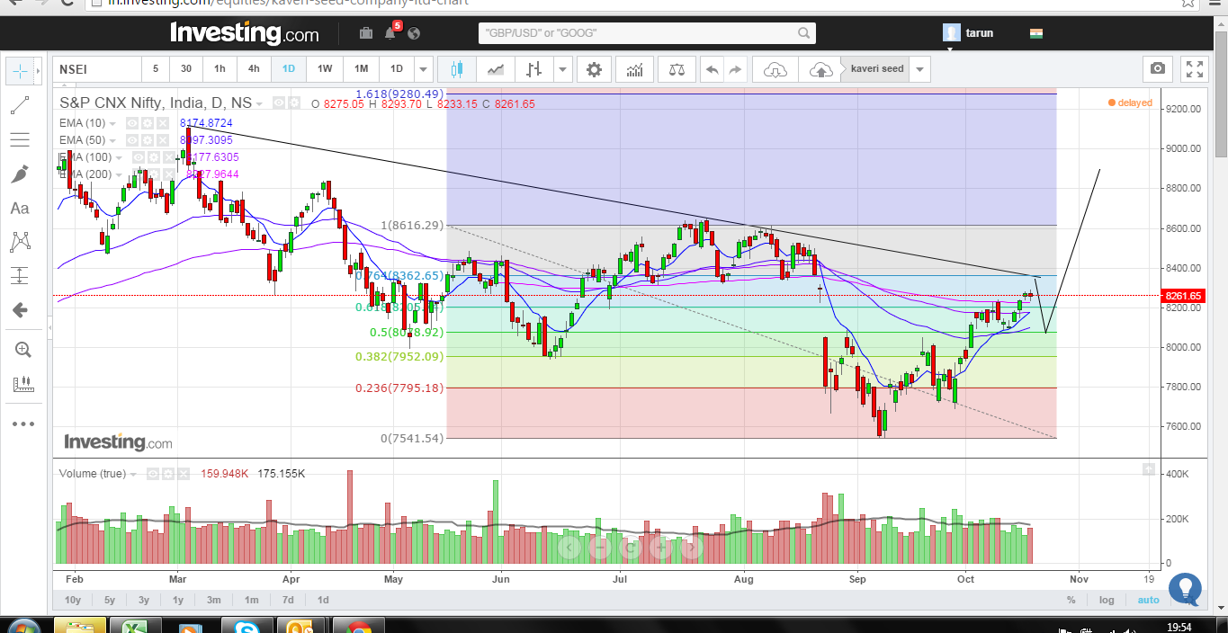Switch to line/area chart style
The width and height of the screenshot is (1228, 633).
(x=496, y=69)
